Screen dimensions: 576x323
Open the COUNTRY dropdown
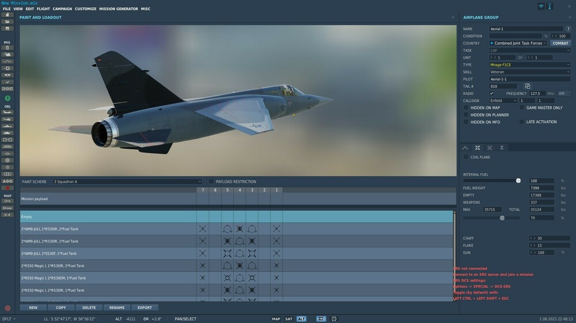[x=518, y=43]
